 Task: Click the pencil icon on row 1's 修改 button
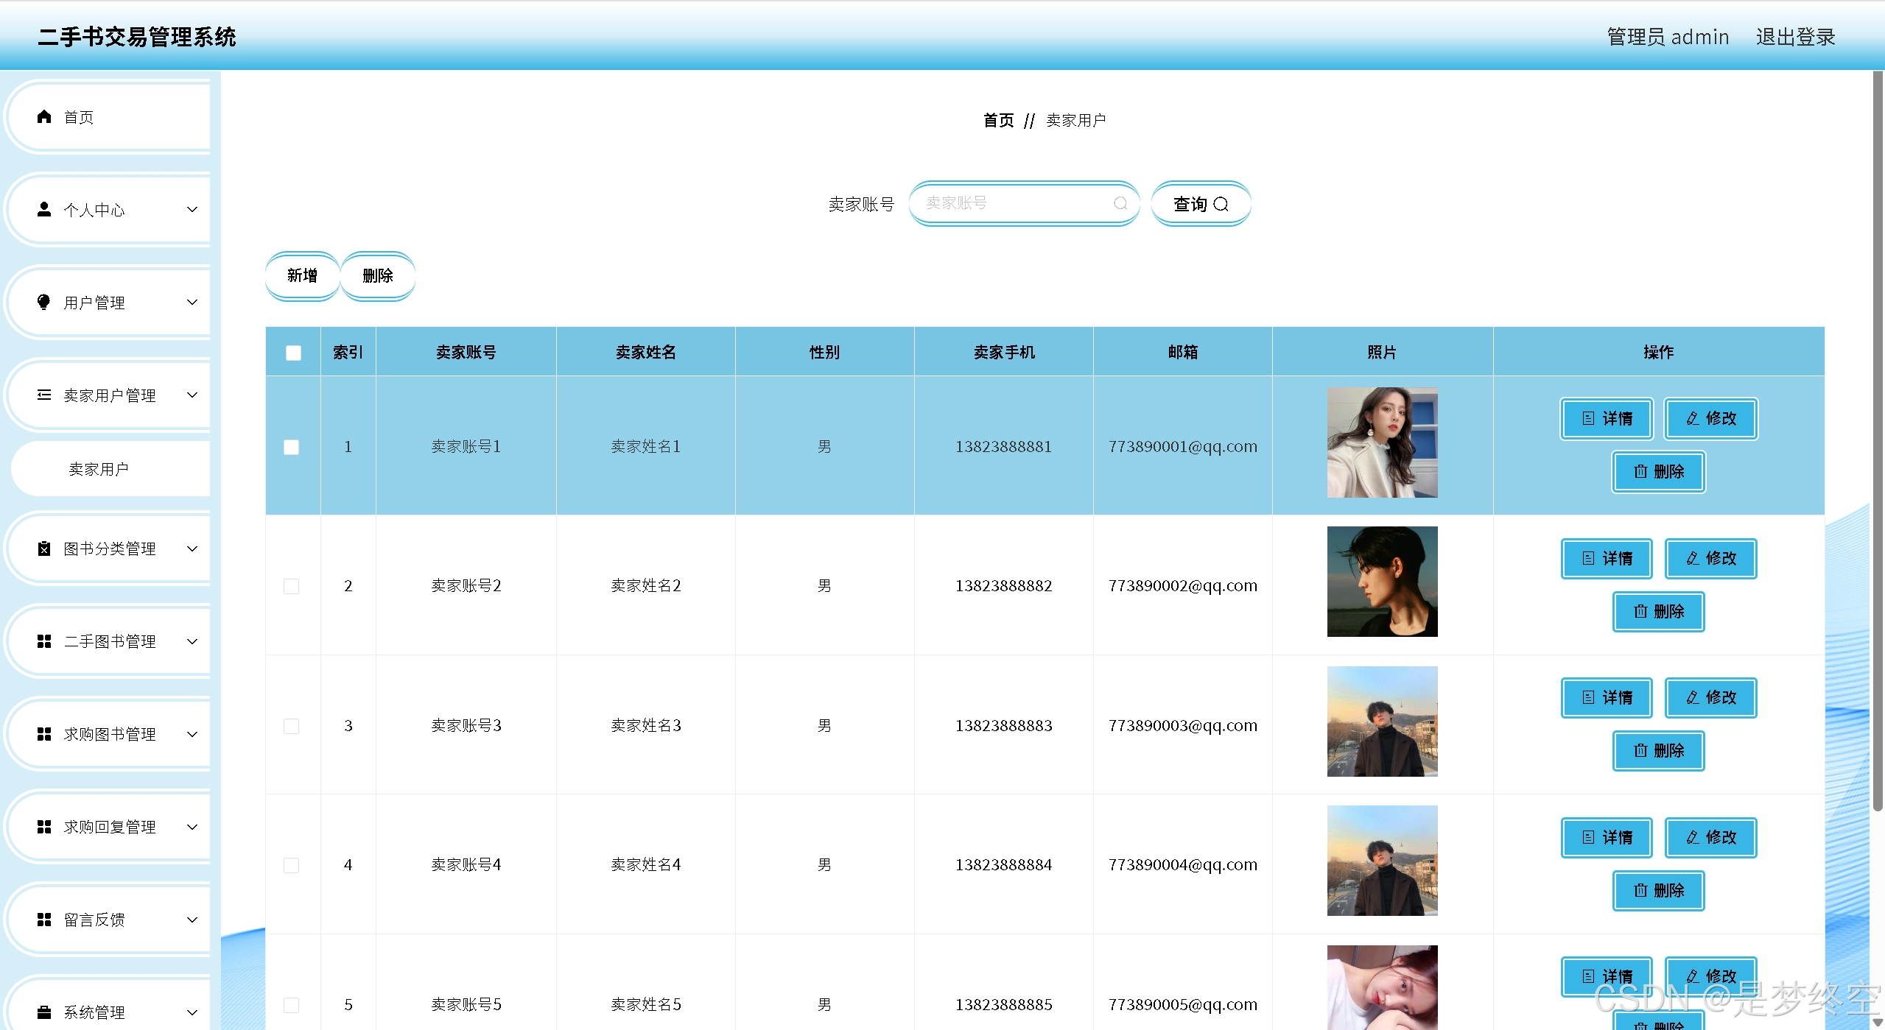pyautogui.click(x=1693, y=418)
